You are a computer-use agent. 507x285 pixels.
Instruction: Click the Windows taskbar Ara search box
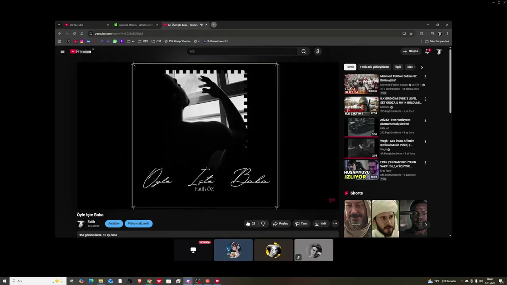pos(37,281)
